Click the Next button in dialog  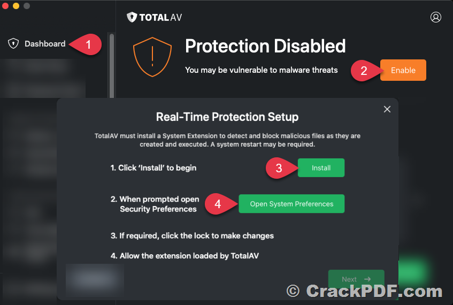(x=356, y=279)
